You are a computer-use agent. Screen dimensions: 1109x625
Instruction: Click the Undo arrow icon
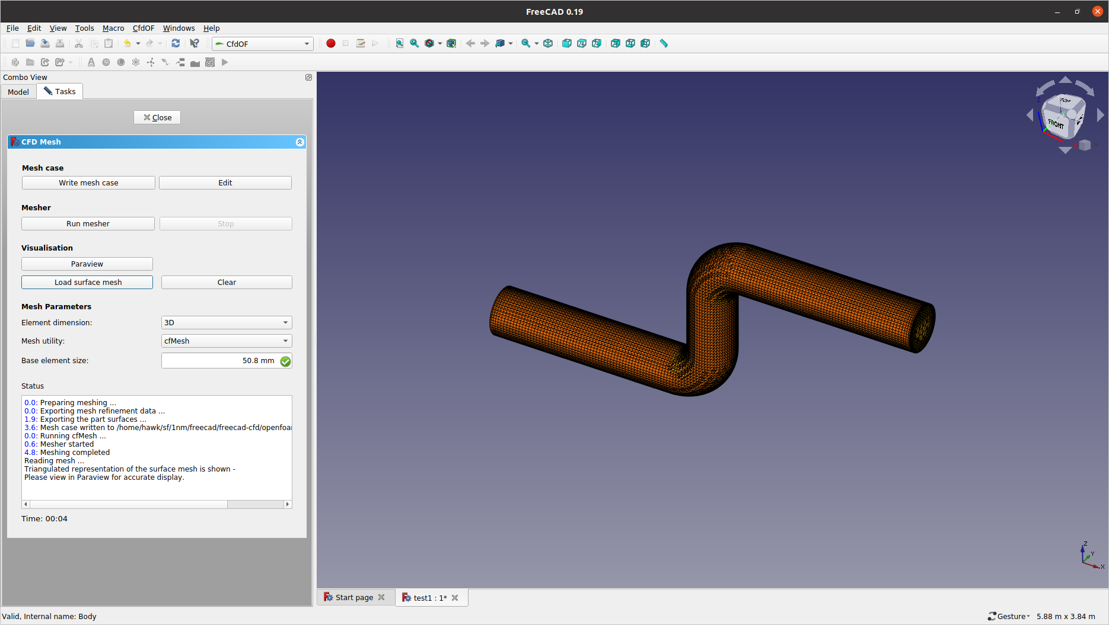(127, 43)
